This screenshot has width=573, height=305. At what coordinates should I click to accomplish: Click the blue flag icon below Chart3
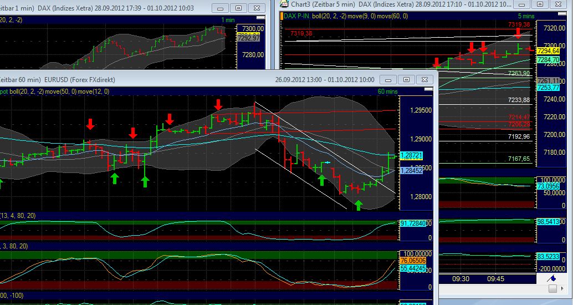tap(551, 279)
